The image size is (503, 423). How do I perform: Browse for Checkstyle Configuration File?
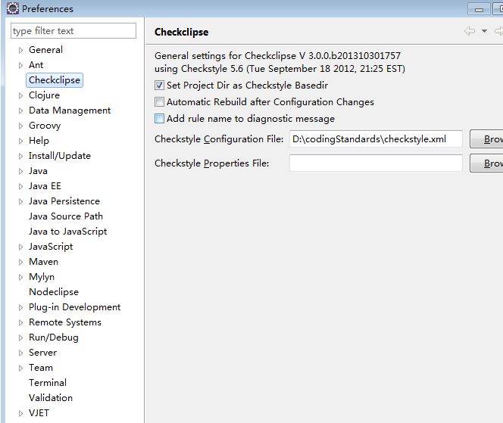coord(488,139)
